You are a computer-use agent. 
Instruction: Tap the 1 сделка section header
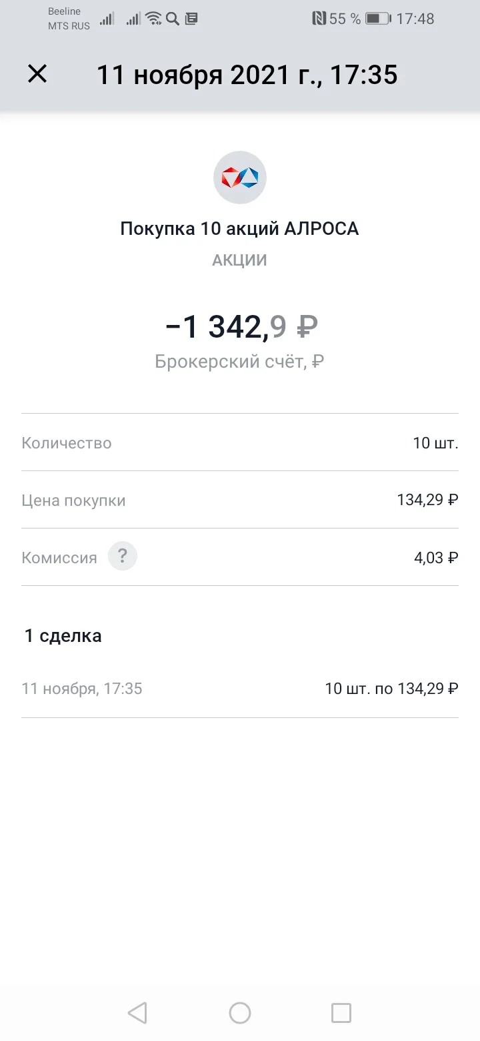pyautogui.click(x=63, y=635)
